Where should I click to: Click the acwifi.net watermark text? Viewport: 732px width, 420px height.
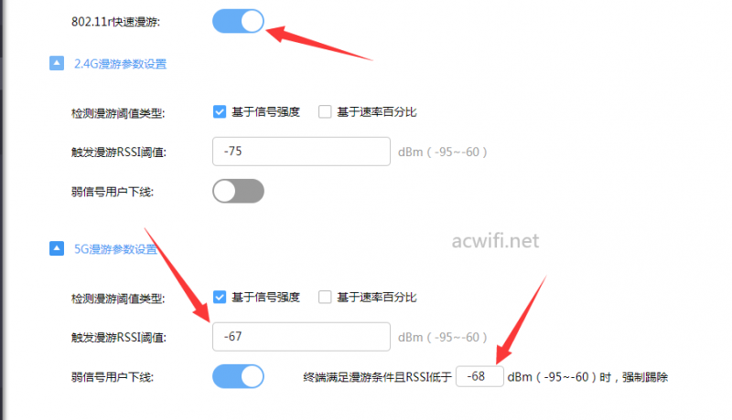click(x=495, y=241)
